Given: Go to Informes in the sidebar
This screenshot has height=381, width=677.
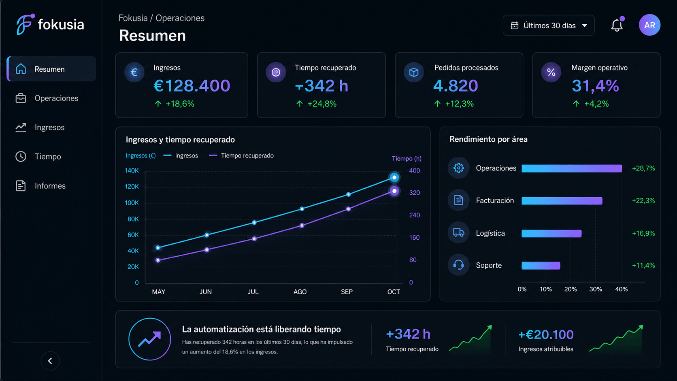Looking at the screenshot, I should coord(51,186).
